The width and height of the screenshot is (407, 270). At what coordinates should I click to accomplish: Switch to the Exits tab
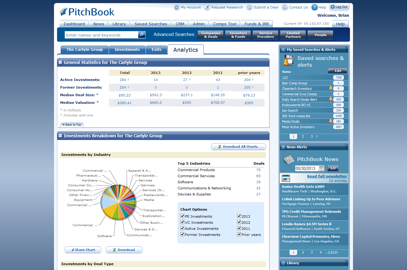point(157,50)
